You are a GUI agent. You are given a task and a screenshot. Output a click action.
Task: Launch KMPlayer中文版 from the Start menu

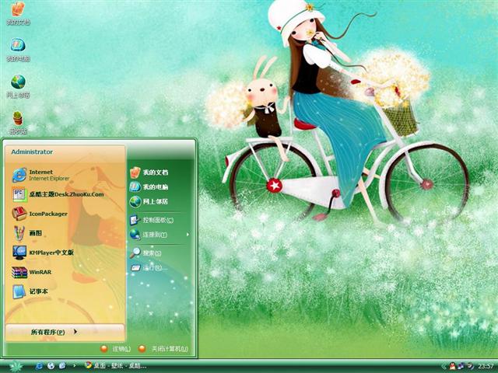tap(43, 253)
